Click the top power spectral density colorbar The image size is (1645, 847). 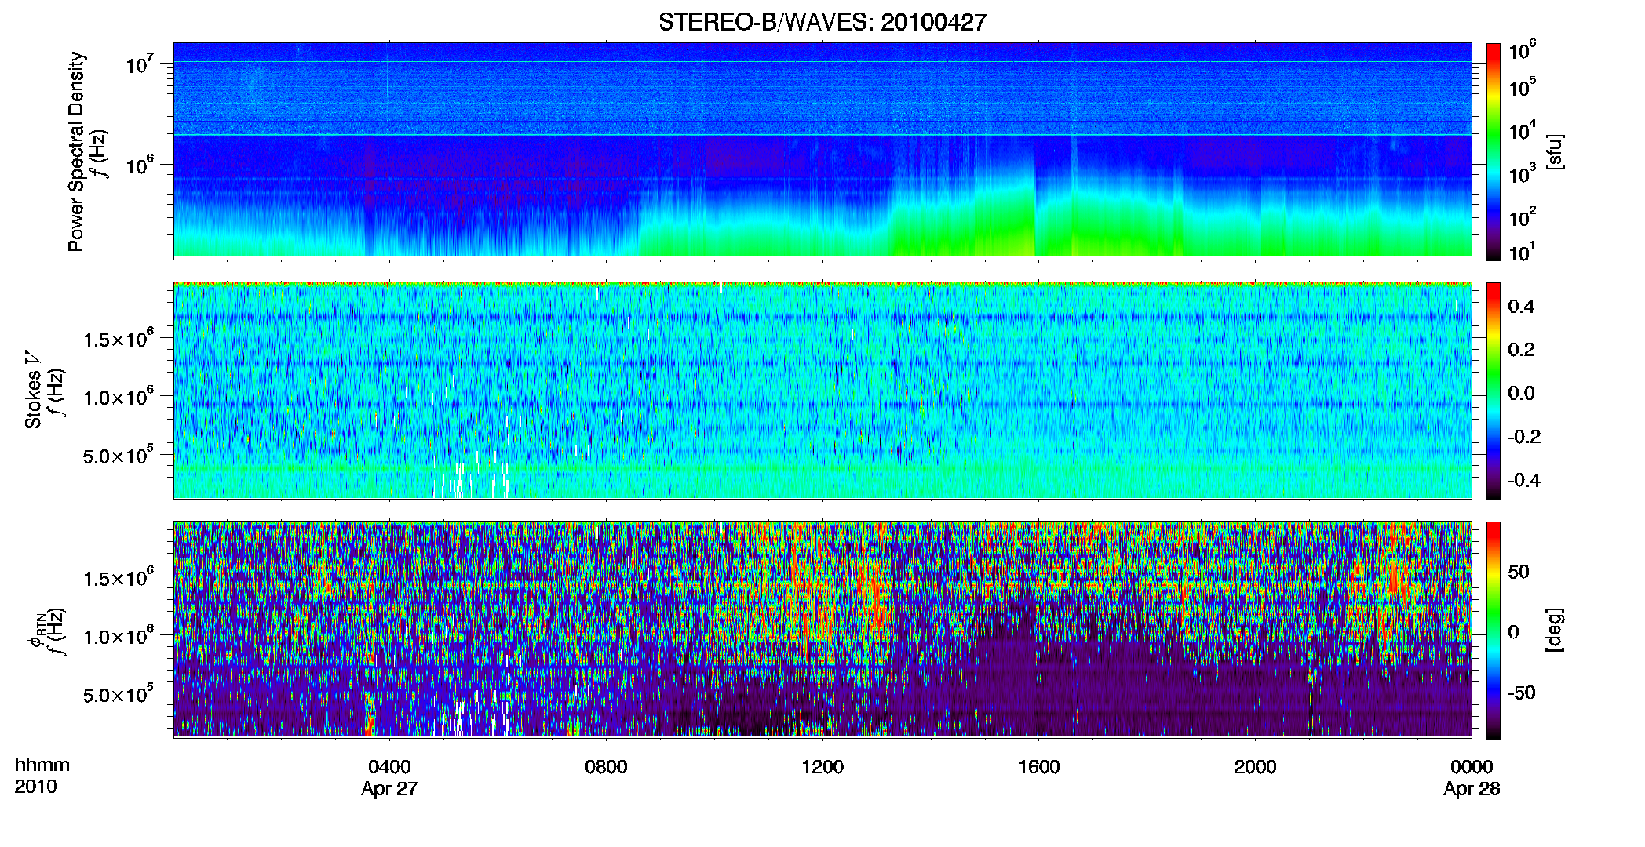1494,151
